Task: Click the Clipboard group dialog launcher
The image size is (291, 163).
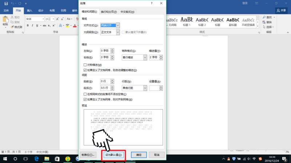Action: [x=23, y=33]
